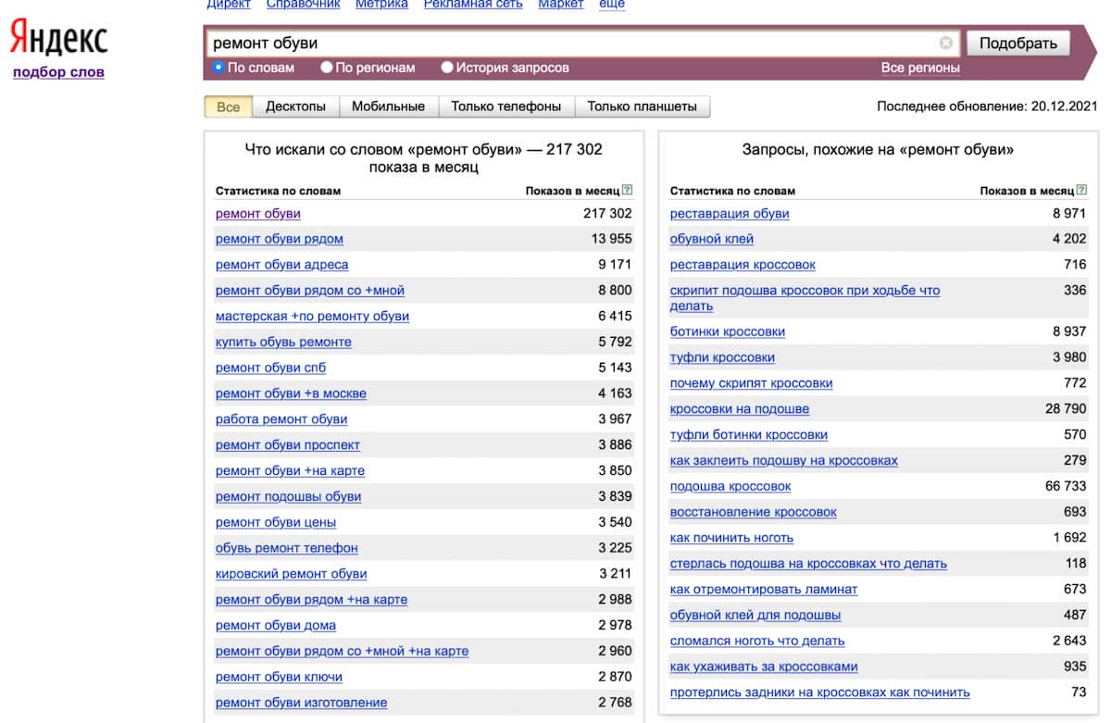This screenshot has height=723, width=1111.
Task: Open the "ремонт обуви рядом" keyword link
Action: pos(279,239)
